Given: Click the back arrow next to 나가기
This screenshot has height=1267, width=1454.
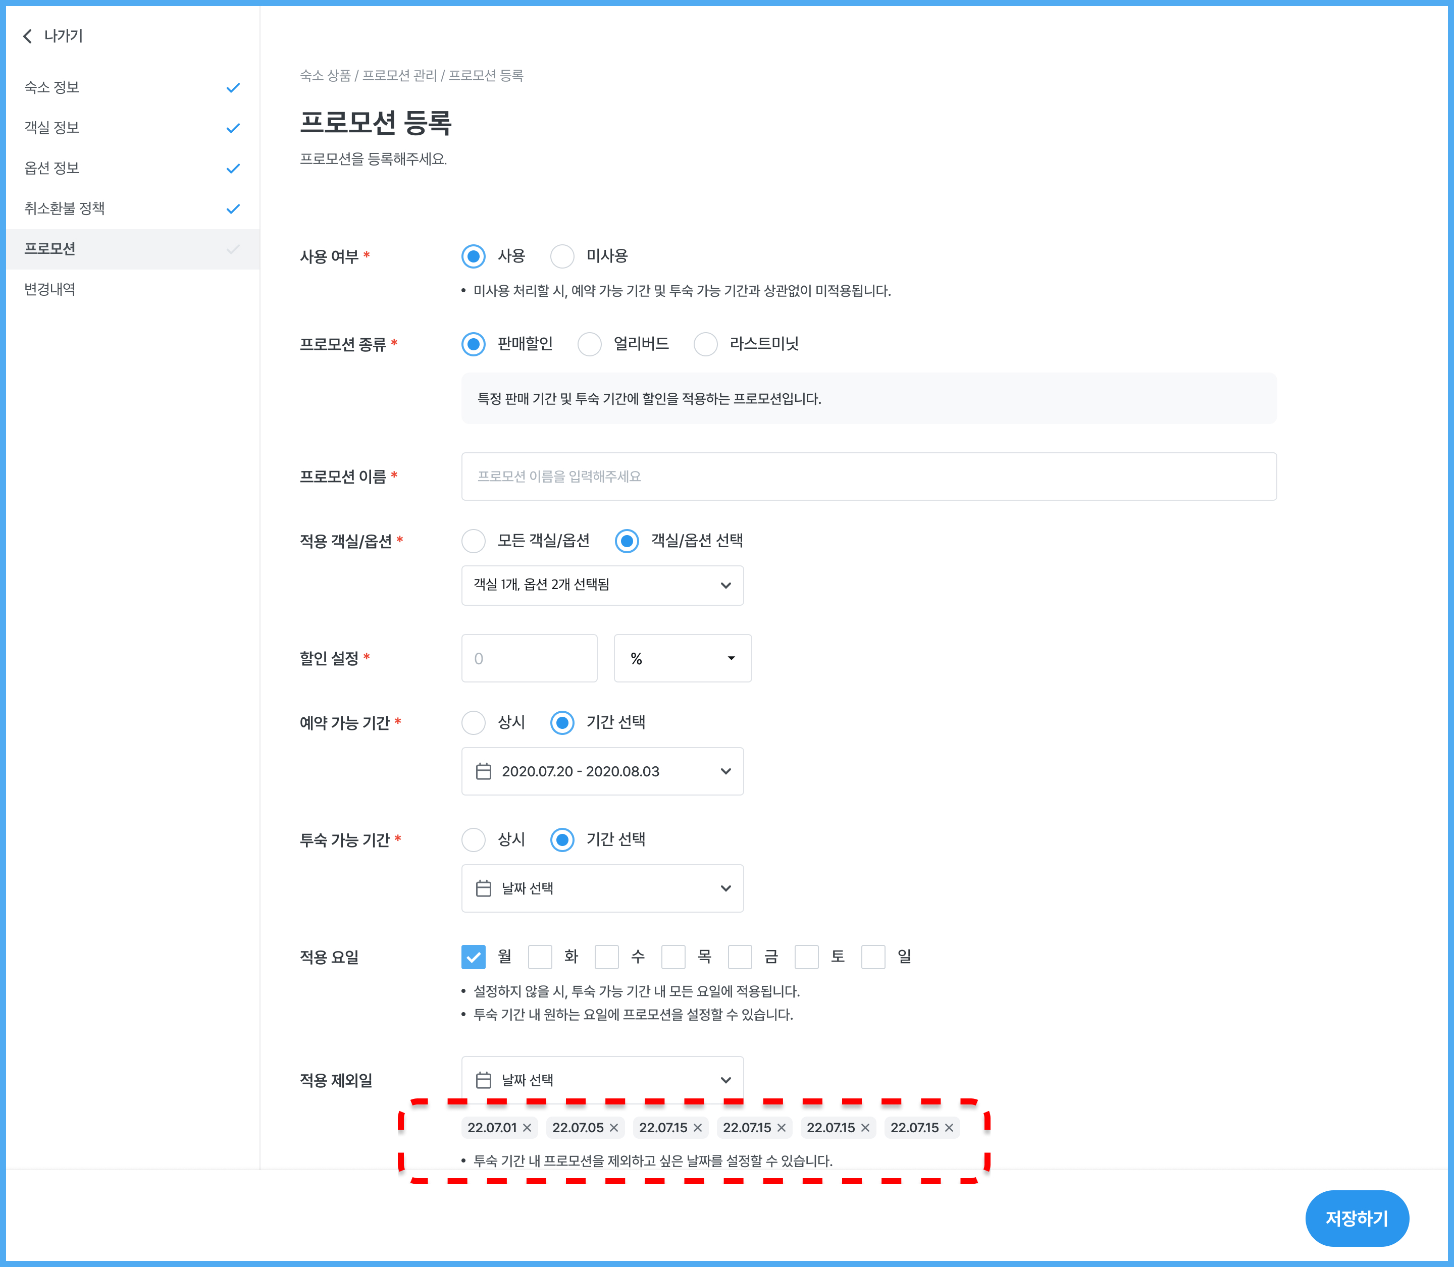Looking at the screenshot, I should (x=28, y=36).
